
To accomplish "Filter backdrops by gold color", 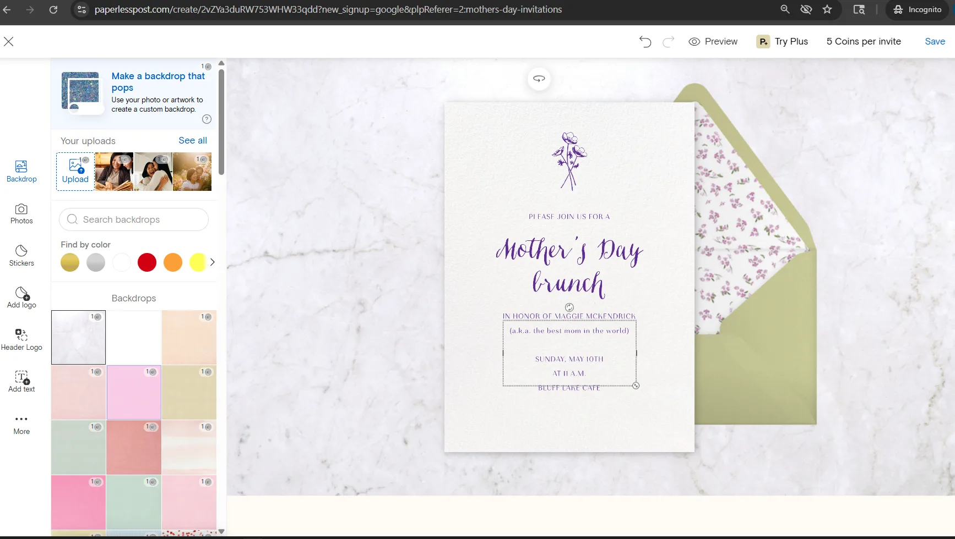I will click(x=70, y=262).
